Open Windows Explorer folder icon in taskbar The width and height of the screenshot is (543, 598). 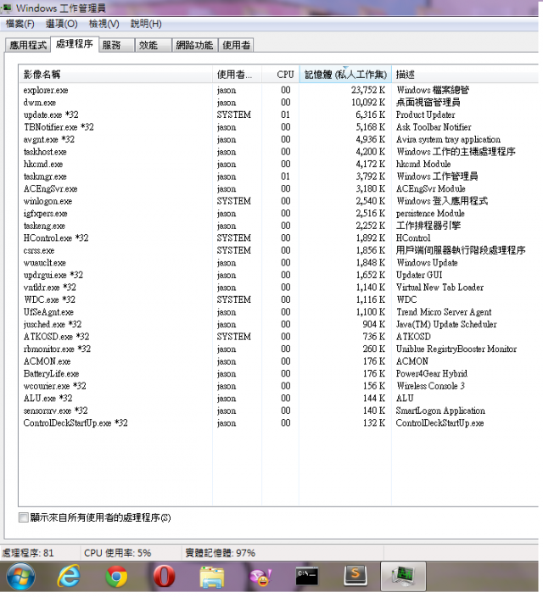pyautogui.click(x=212, y=577)
